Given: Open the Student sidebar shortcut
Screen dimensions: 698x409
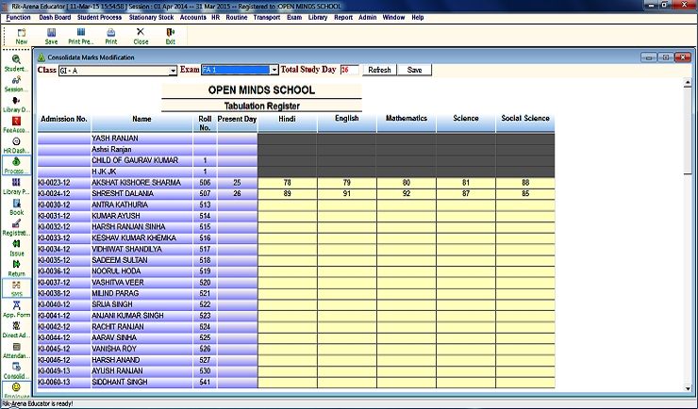Looking at the screenshot, I should point(16,63).
